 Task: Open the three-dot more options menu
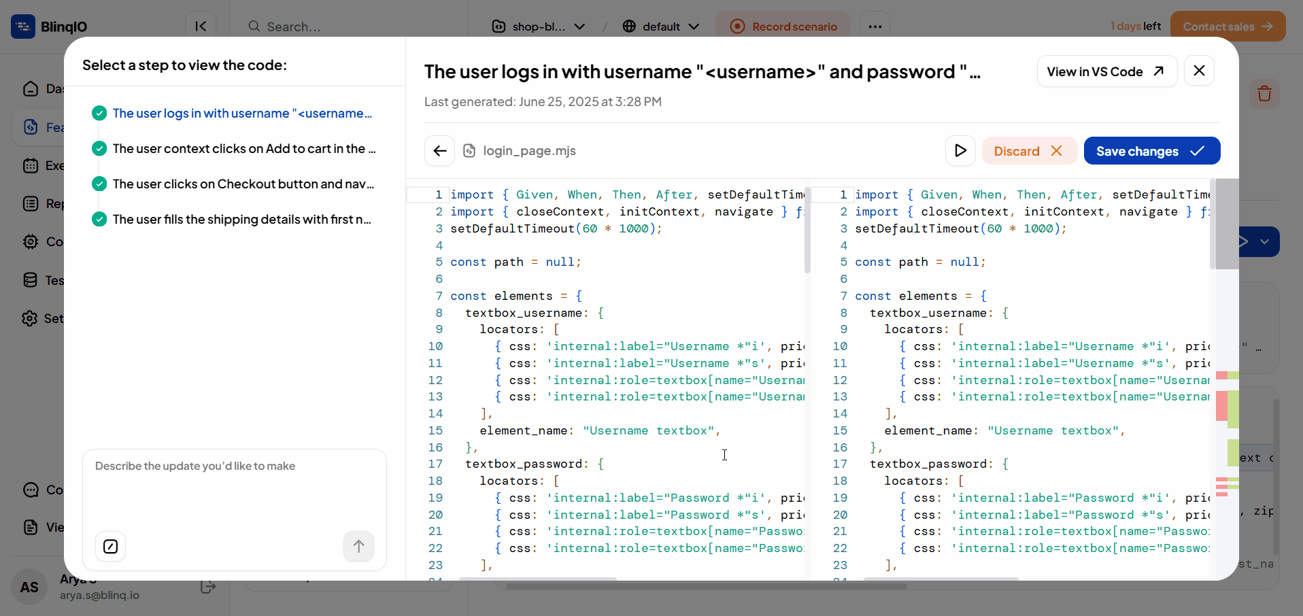(875, 27)
